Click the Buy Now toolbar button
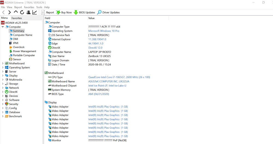273x144 pixels. (x=64, y=12)
